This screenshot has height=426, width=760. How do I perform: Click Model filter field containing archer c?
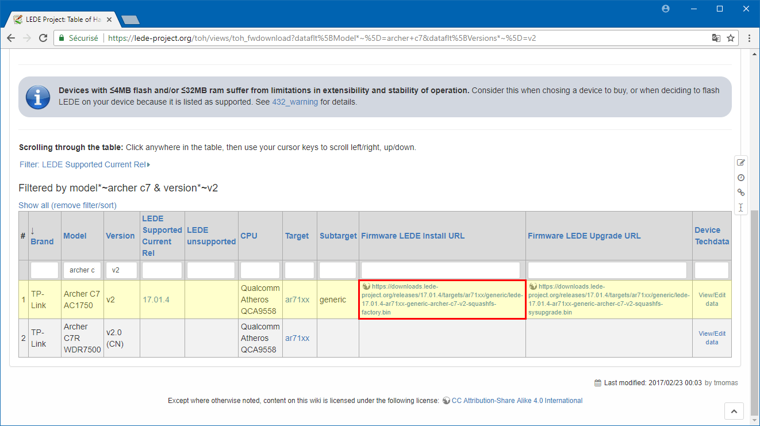pyautogui.click(x=82, y=270)
